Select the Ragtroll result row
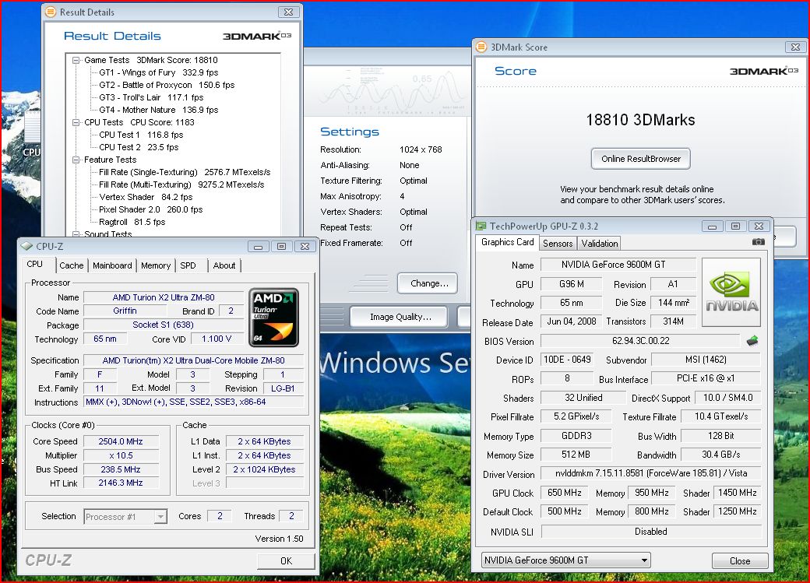Screen dimensions: 810x583 (x=132, y=222)
